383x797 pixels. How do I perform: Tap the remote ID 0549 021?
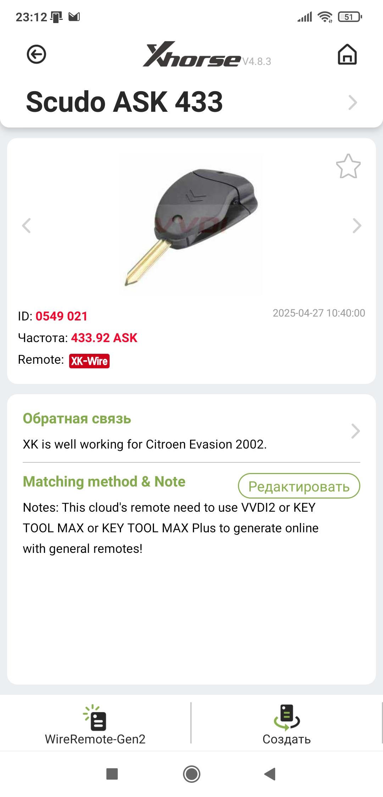pos(61,316)
